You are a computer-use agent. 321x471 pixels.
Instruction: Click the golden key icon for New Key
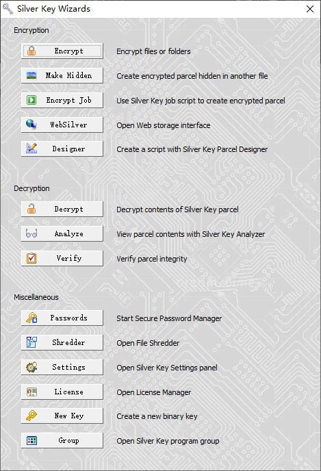[x=31, y=416]
